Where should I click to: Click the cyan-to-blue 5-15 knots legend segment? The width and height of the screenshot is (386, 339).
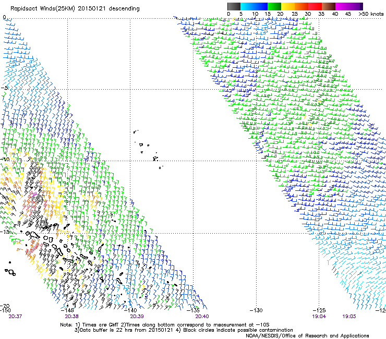(254, 6)
